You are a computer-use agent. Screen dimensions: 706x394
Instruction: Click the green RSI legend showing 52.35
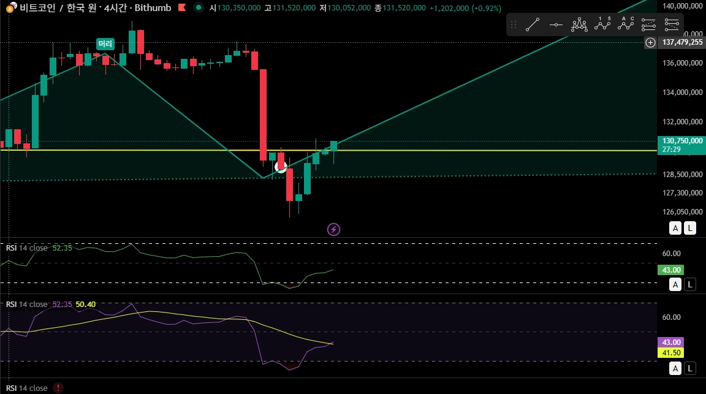pos(39,248)
